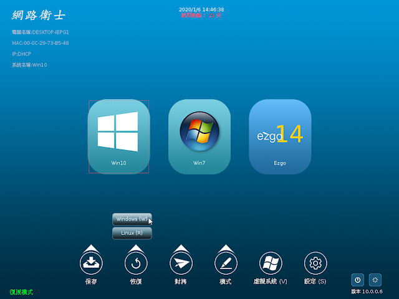Click the 設定 (S) label

(x=315, y=282)
